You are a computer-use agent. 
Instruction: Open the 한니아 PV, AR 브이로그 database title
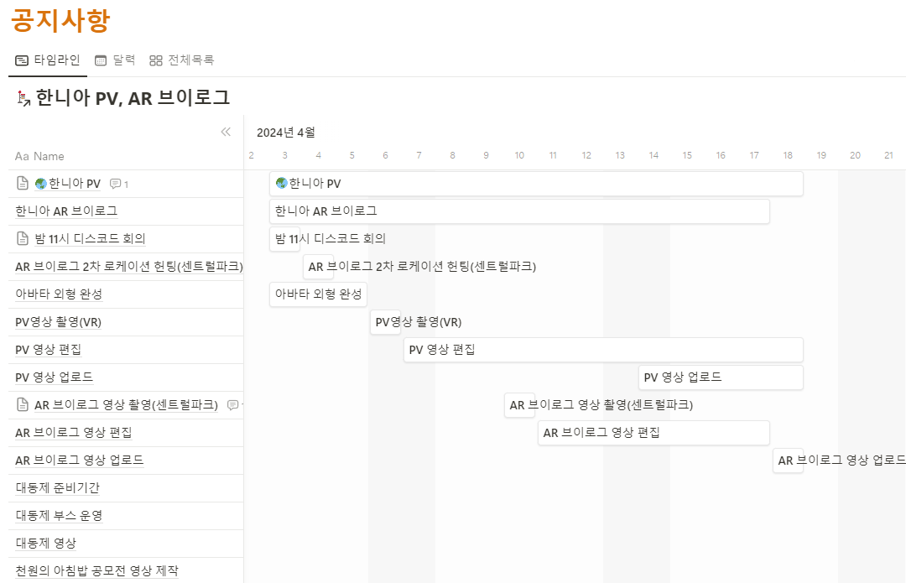click(133, 98)
